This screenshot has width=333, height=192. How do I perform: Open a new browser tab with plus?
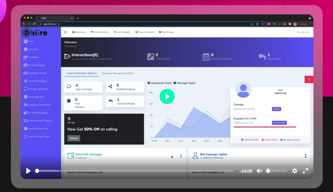point(78,18)
